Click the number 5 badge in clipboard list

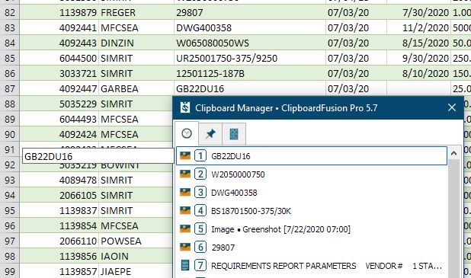(200, 229)
